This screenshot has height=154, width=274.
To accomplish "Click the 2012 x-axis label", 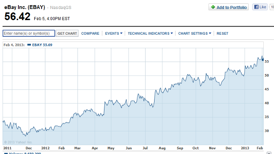I will [45, 148].
